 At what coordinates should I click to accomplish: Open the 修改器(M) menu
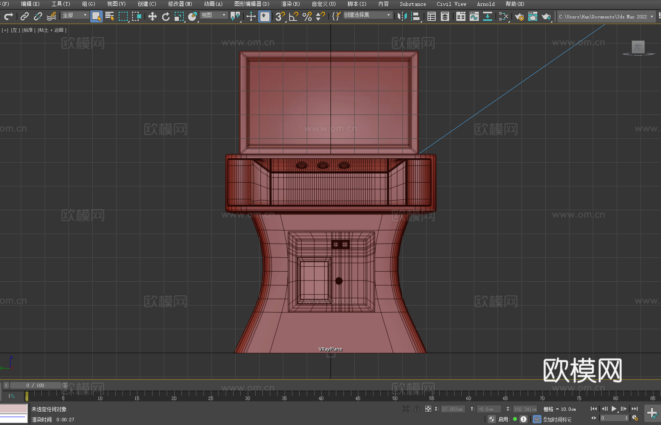180,4
